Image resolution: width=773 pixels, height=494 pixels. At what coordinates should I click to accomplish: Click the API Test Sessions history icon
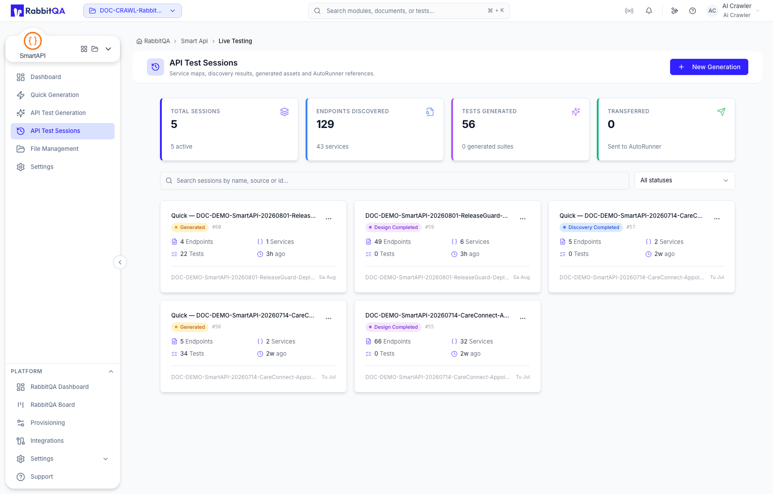155,67
